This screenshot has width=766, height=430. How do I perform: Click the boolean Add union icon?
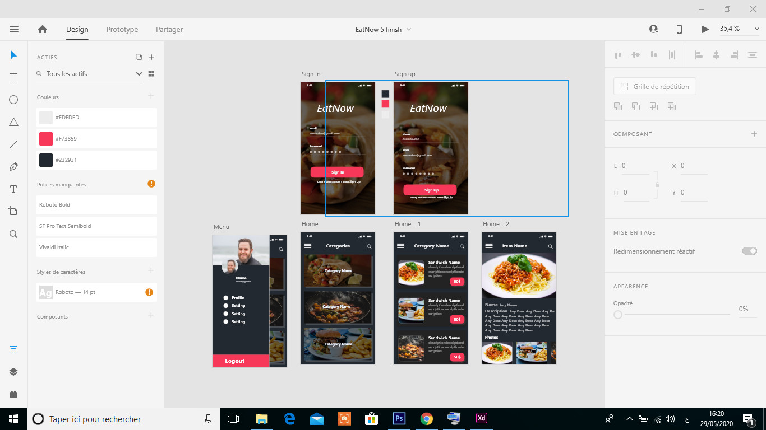tap(618, 106)
